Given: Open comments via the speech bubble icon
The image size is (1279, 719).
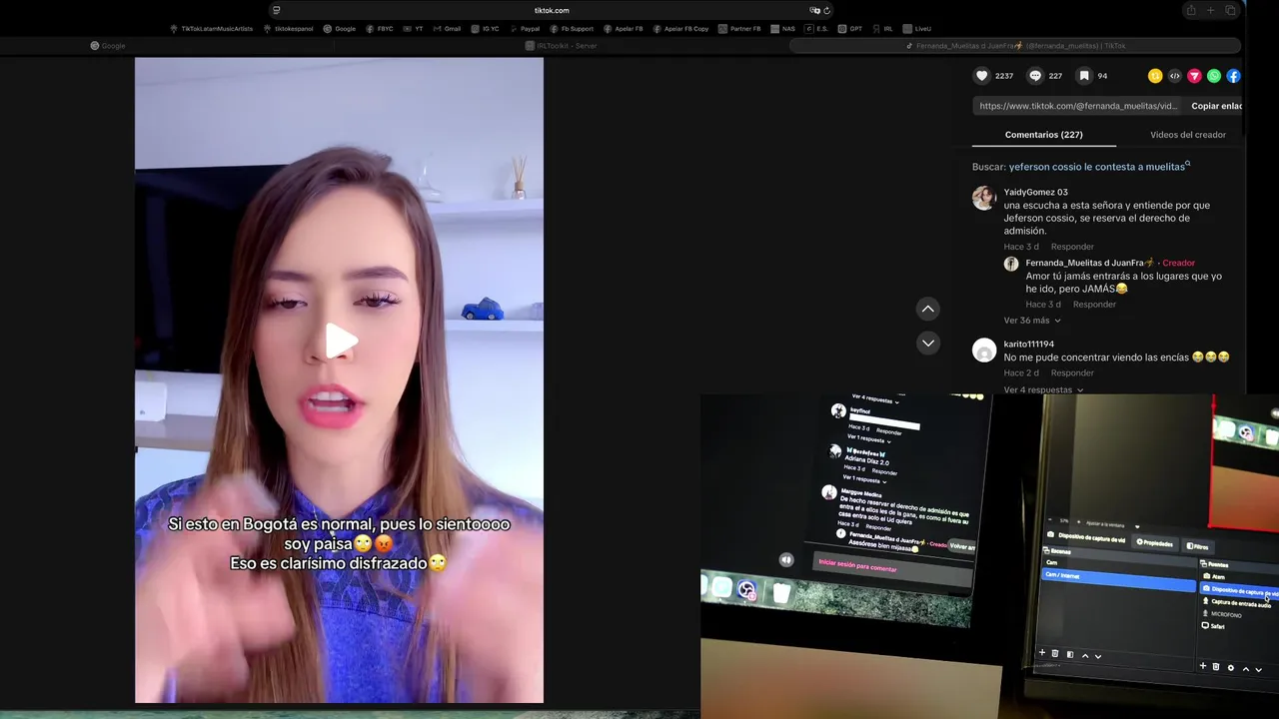Looking at the screenshot, I should click(x=1035, y=76).
